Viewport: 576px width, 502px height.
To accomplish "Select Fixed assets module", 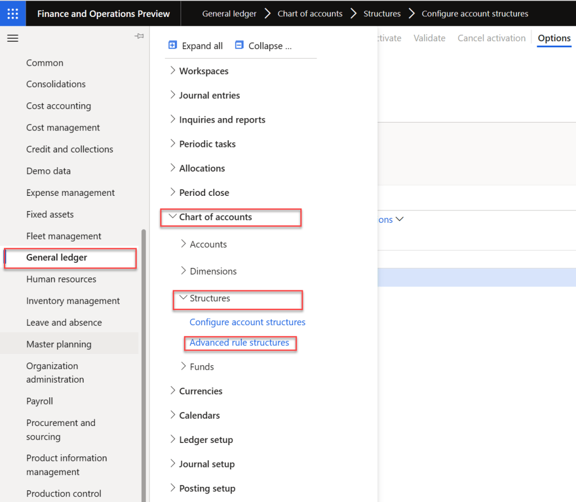I will click(x=50, y=214).
